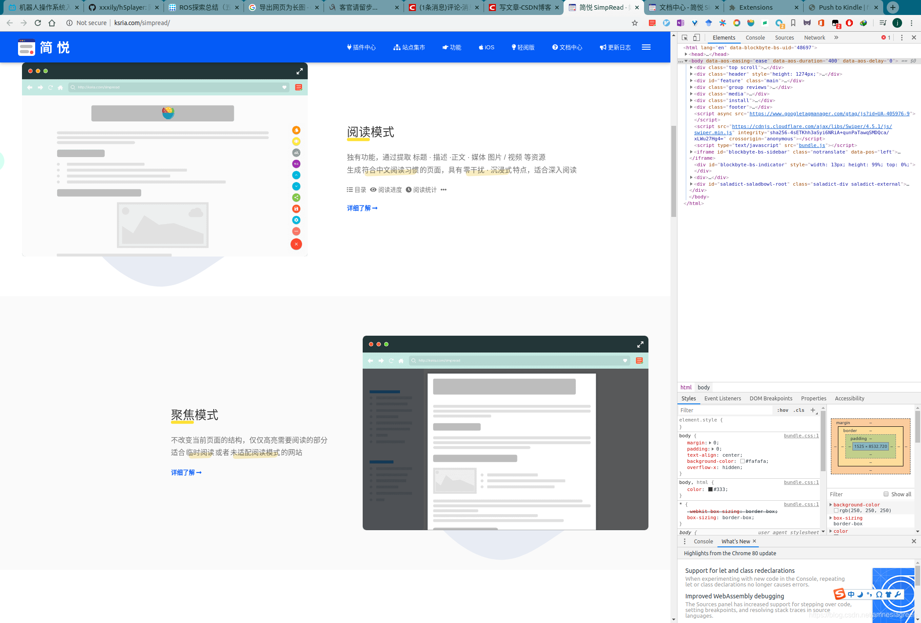The image size is (921, 623).
Task: Click 详细了解 link under 聚焦模式
Action: (186, 473)
